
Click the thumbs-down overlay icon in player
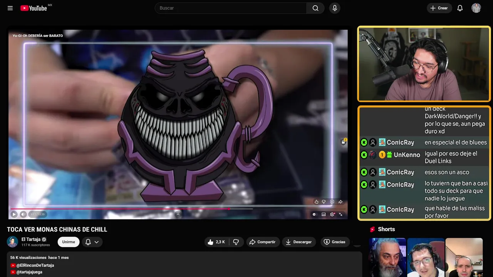324,202
